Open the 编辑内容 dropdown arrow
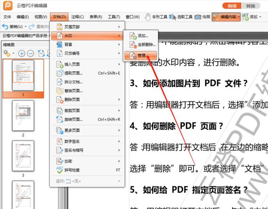Screen dimensions: 268x209 [239, 17]
